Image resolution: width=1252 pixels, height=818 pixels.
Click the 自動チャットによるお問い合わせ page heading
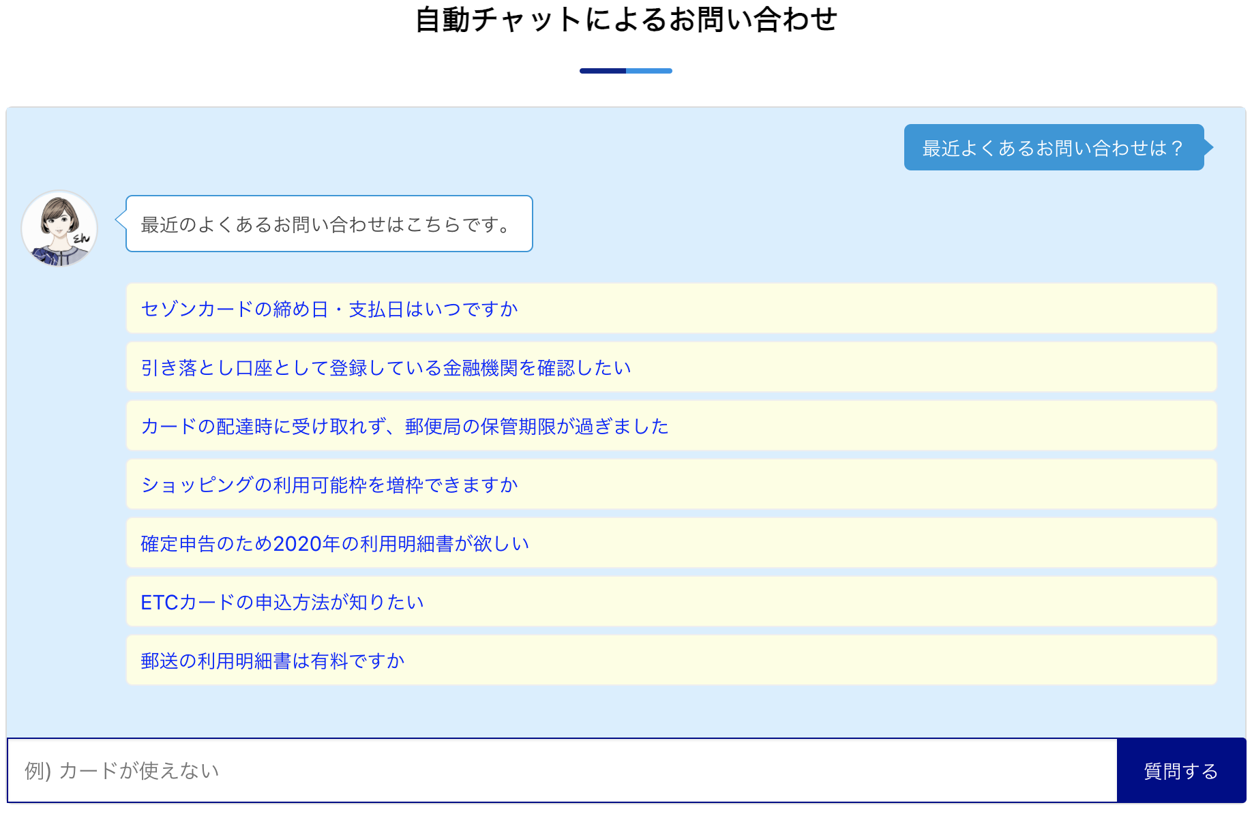tap(625, 21)
